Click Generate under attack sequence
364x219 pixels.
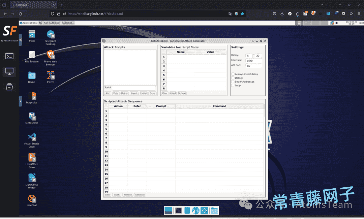[140, 195]
